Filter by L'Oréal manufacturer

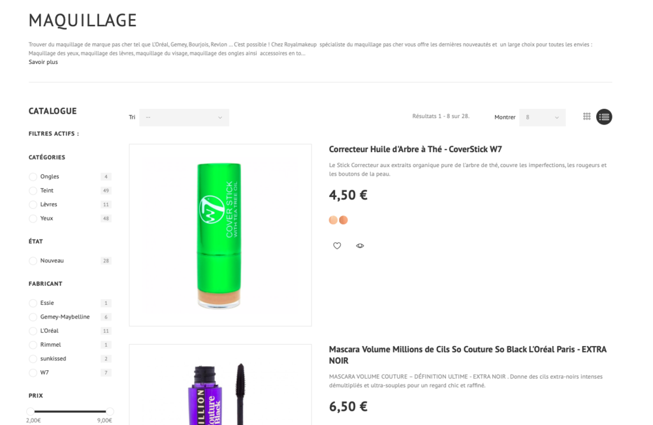(33, 331)
